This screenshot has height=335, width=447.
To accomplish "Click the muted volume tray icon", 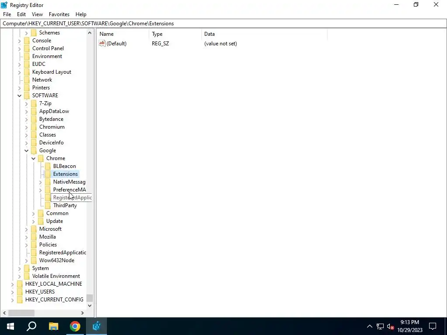I will [391, 326].
